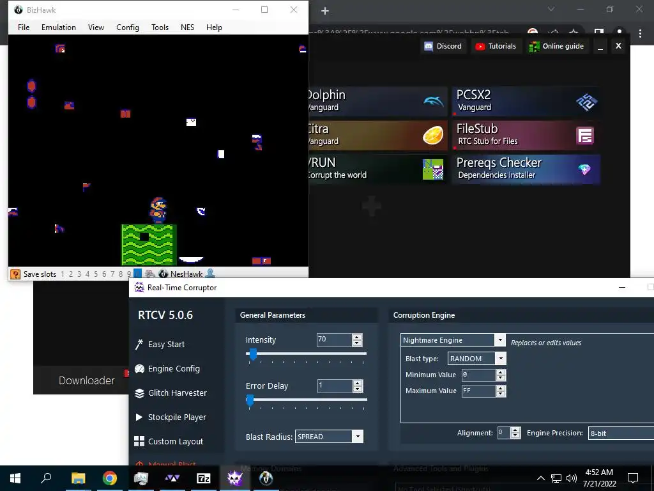Screen dimensions: 654x491
Task: Open the Help menu in BizHawk
Action: coord(214,27)
